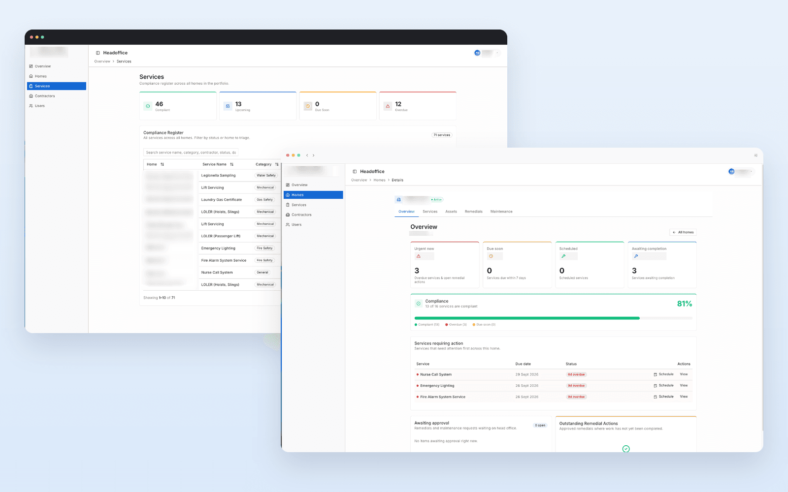This screenshot has width=788, height=492.
Task: View the Fire Alarm System Service row
Action: coord(684,397)
